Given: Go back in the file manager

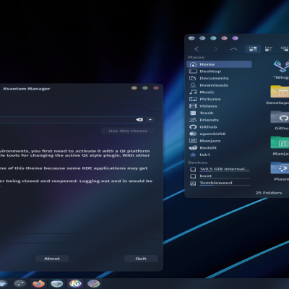Looking at the screenshot, I should [x=197, y=49].
